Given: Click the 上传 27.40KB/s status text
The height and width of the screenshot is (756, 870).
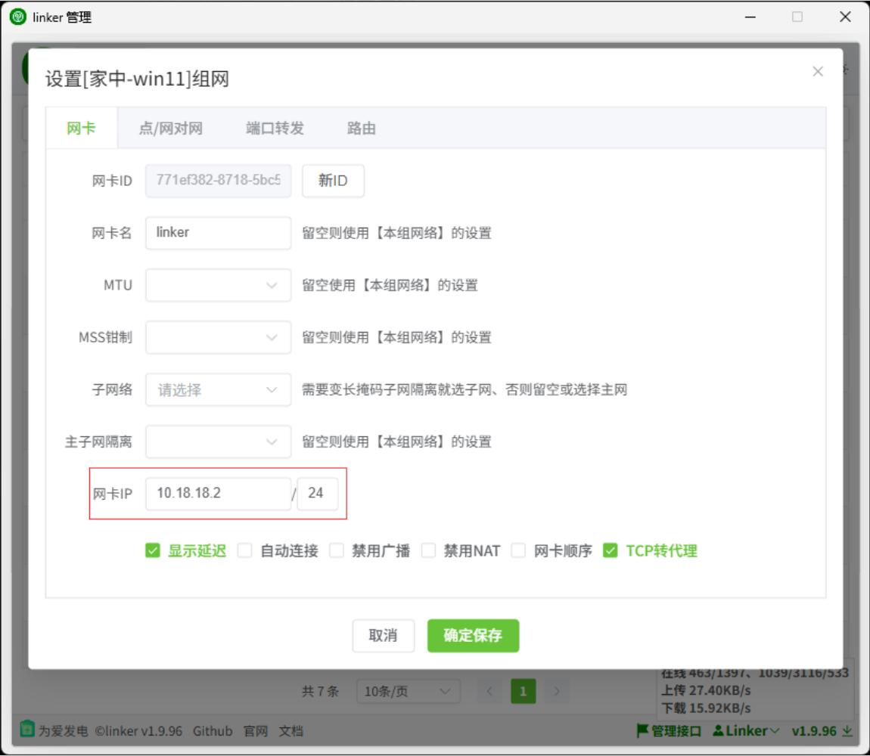Looking at the screenshot, I should (x=706, y=690).
